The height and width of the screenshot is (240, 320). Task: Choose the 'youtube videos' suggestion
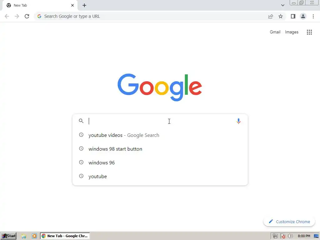click(x=160, y=135)
